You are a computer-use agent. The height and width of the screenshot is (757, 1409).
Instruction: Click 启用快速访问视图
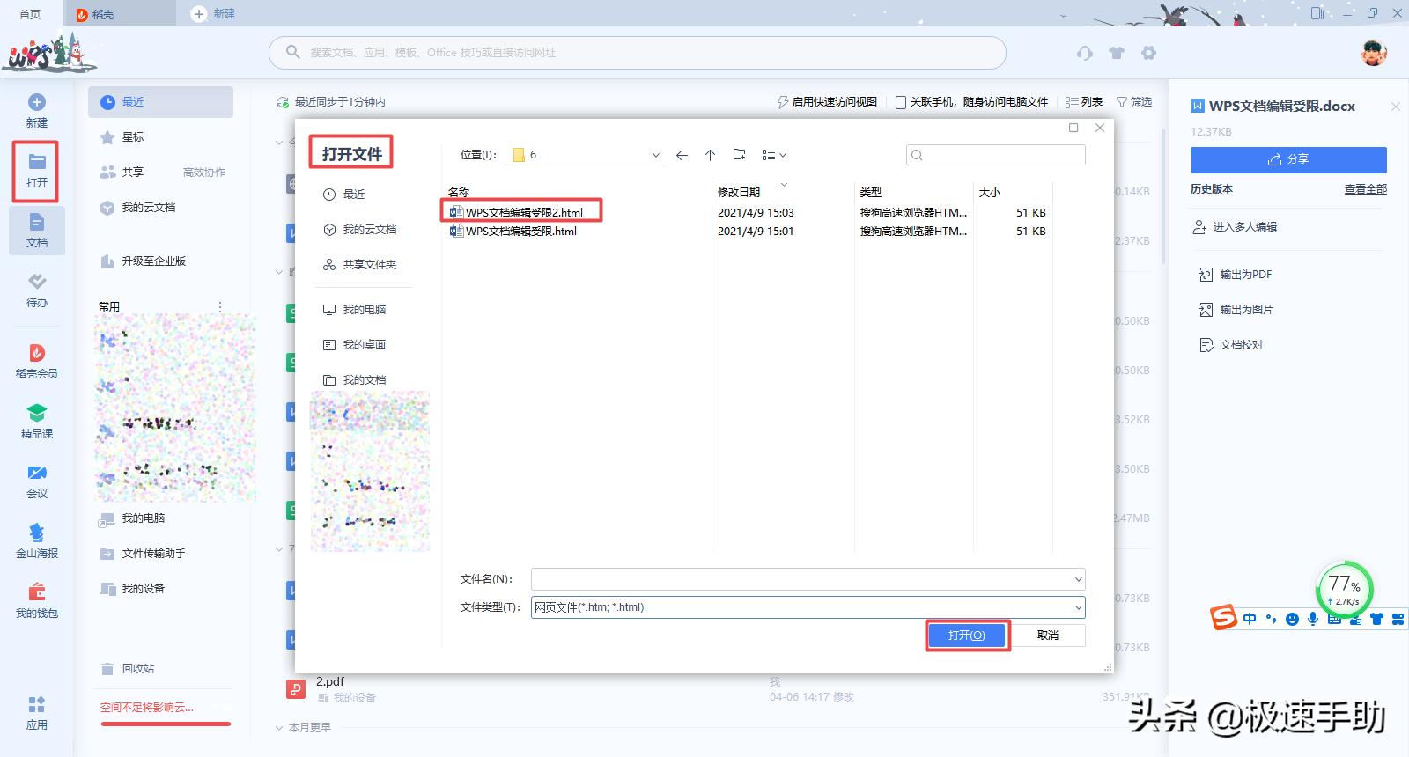tap(827, 102)
